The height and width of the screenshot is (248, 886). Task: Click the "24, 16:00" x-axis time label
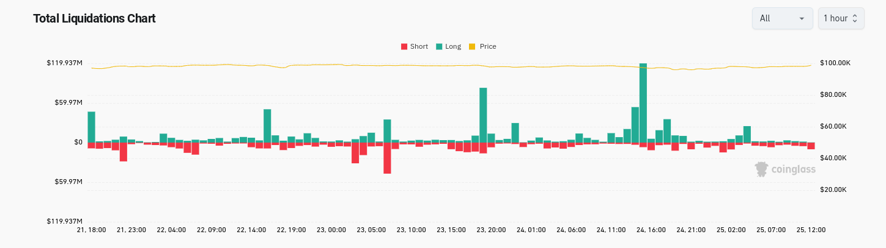click(651, 230)
